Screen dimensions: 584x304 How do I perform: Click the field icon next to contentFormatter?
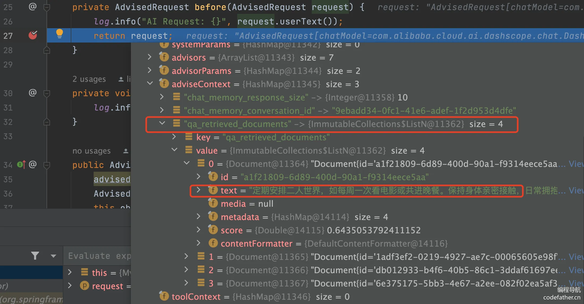[213, 243]
